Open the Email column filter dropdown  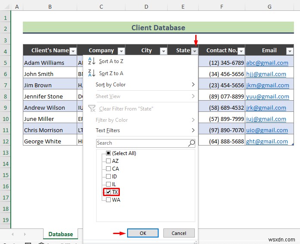tap(290, 51)
